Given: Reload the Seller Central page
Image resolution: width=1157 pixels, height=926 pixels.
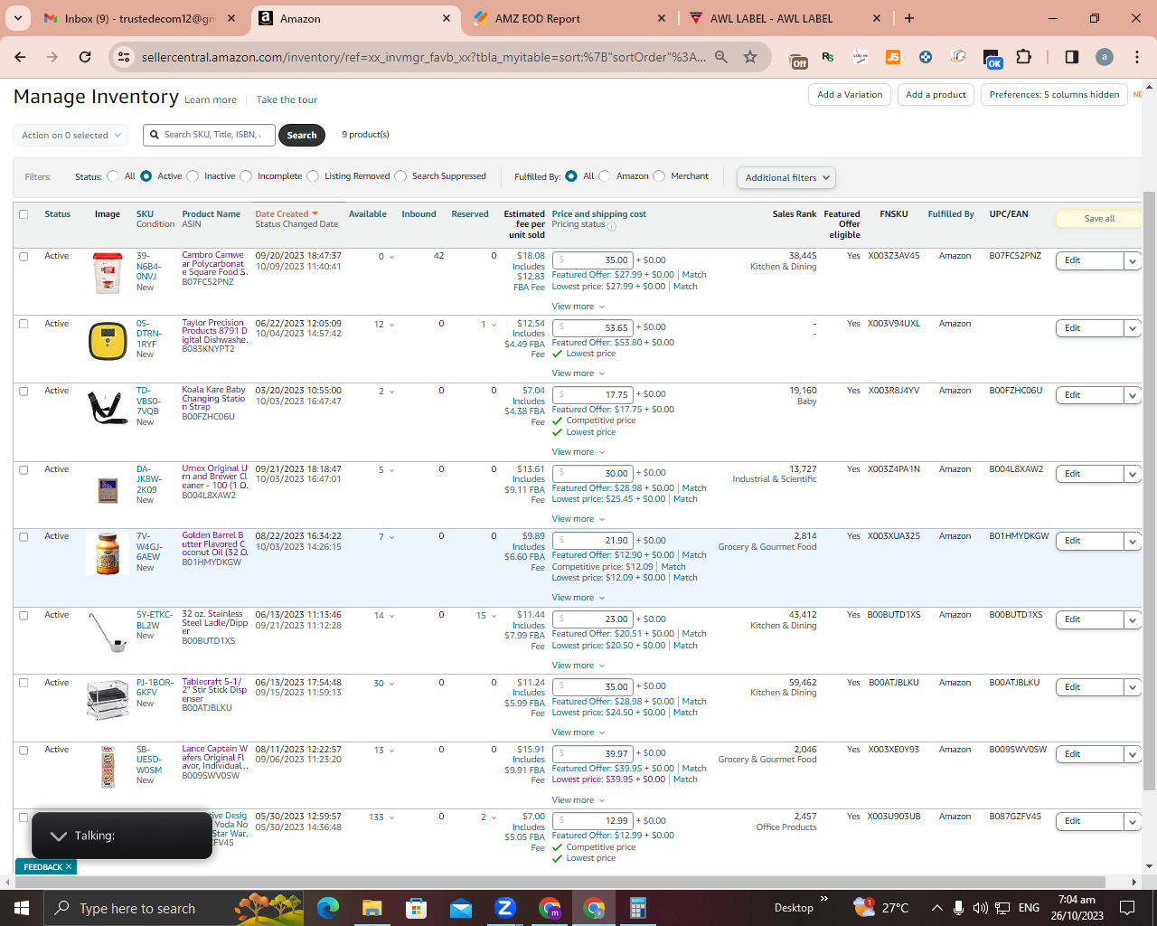Looking at the screenshot, I should click(x=85, y=57).
